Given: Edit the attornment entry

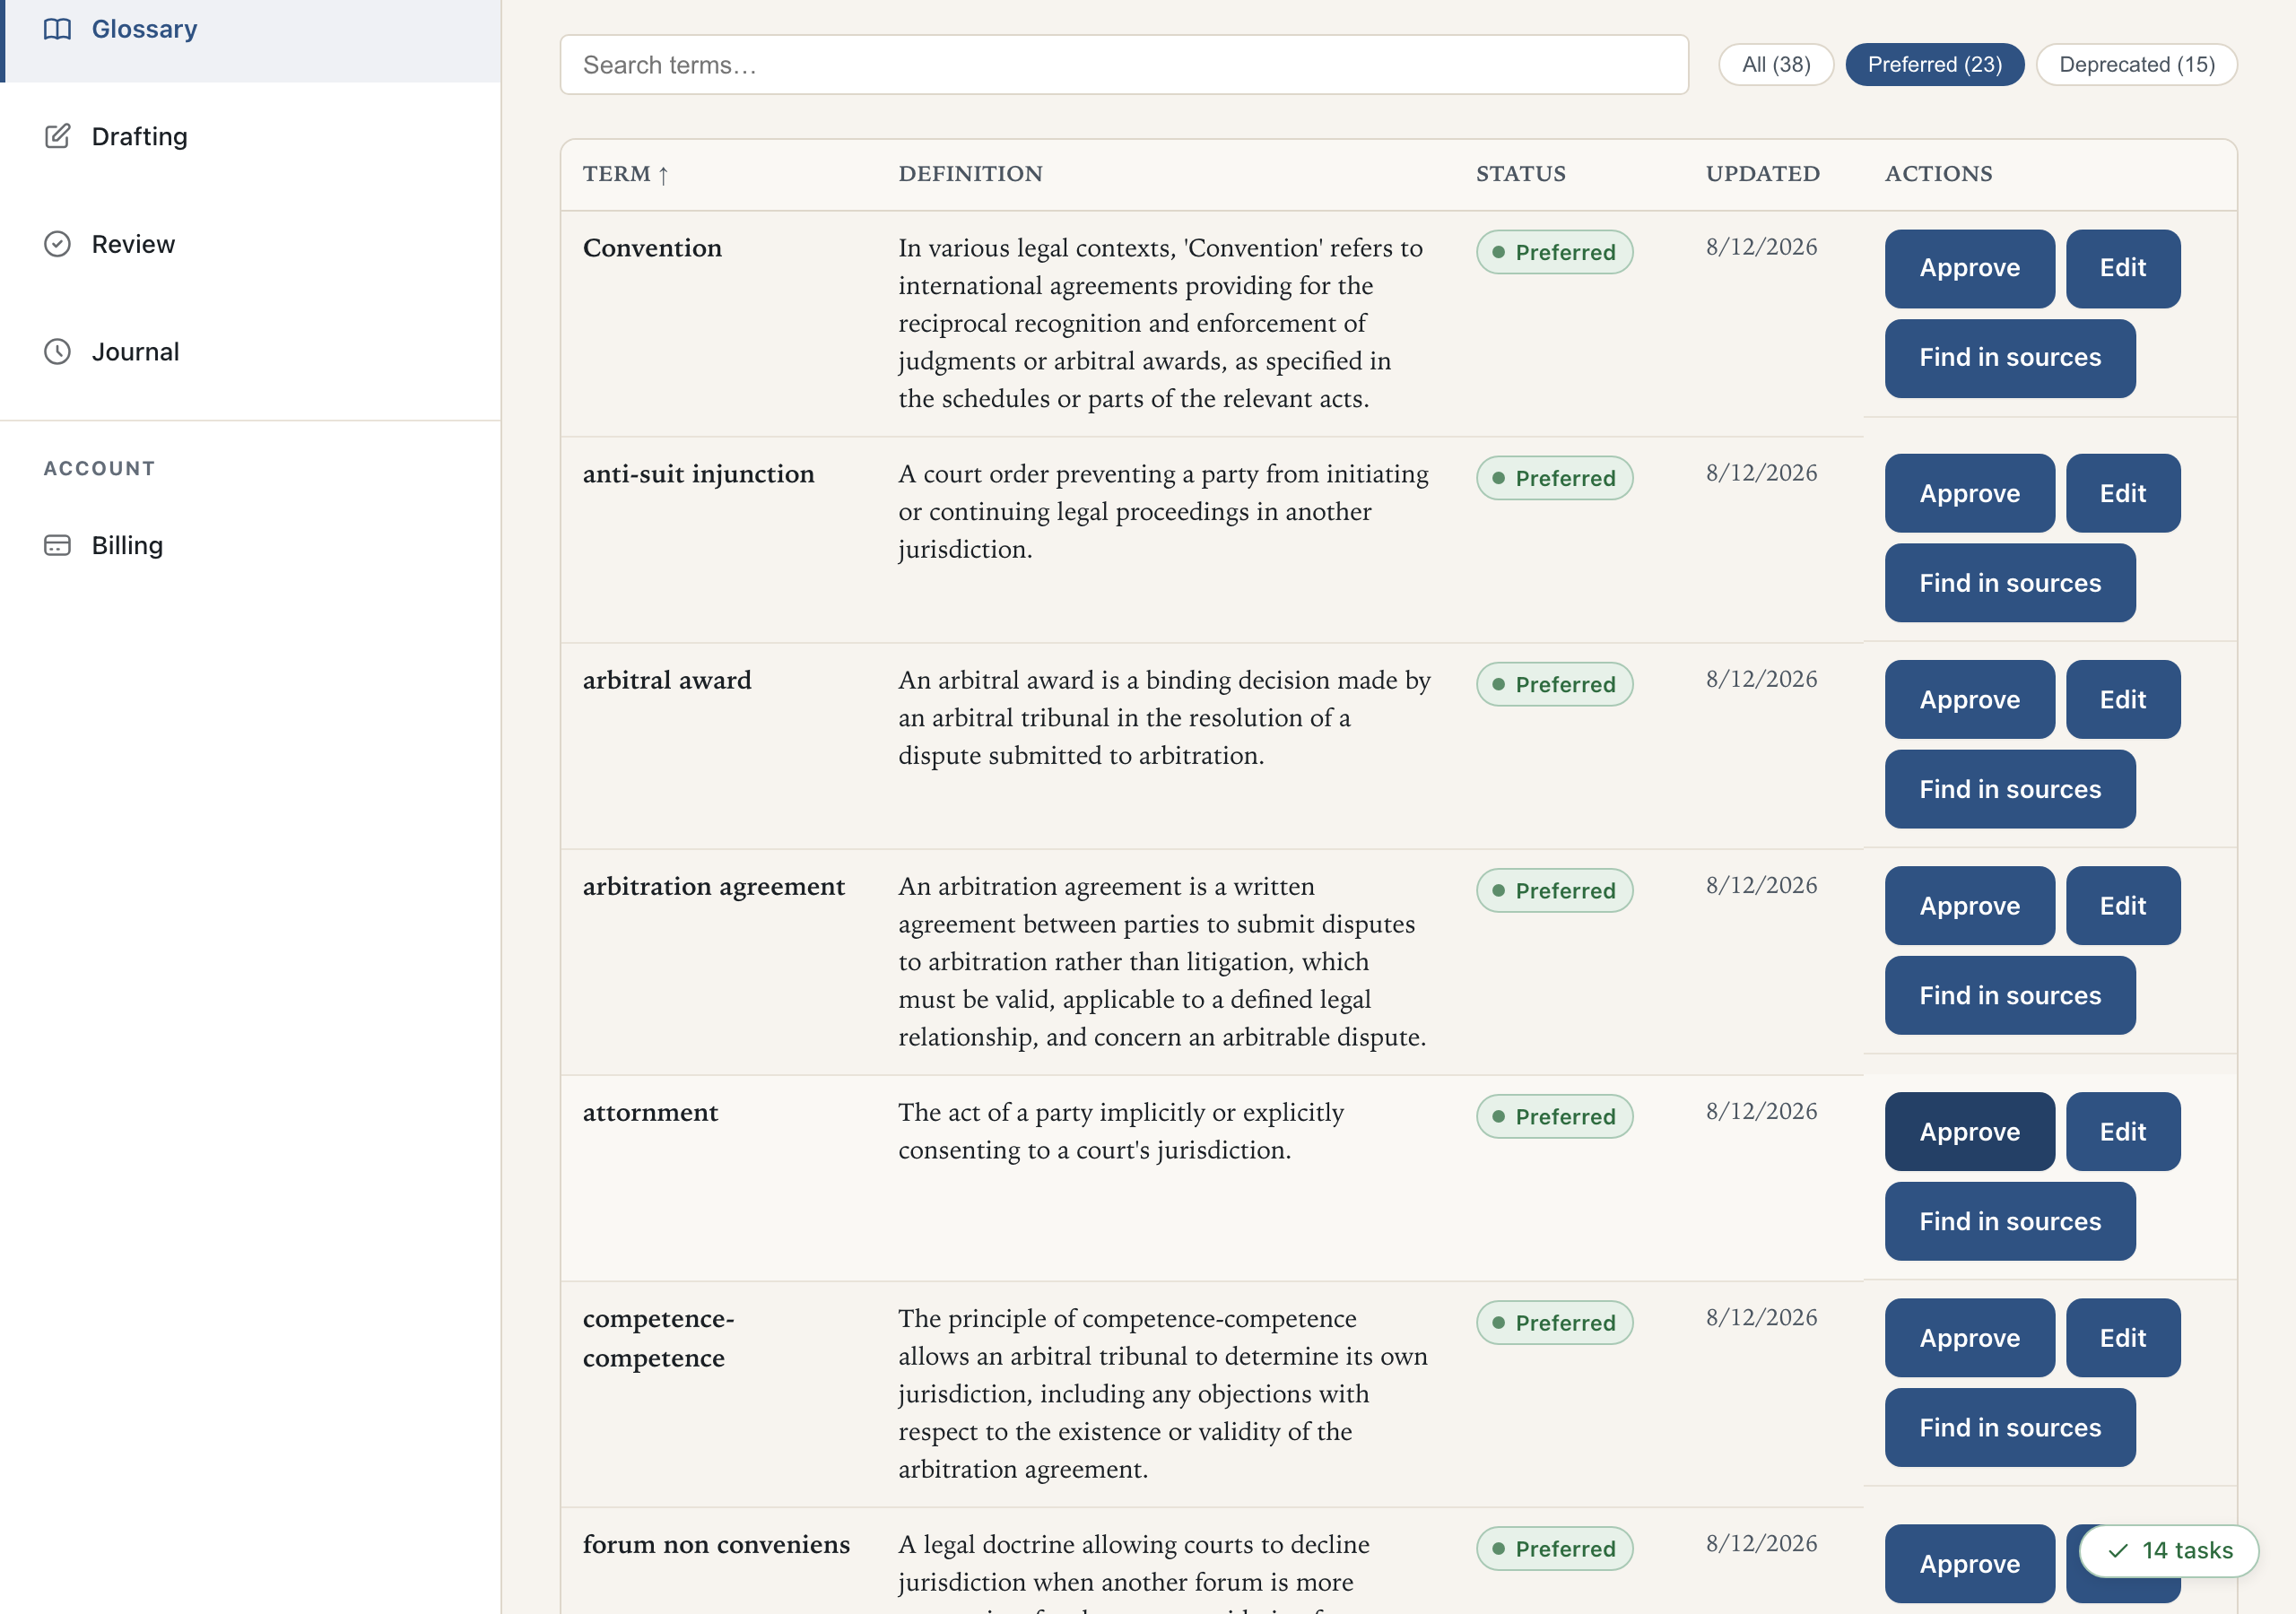Looking at the screenshot, I should pos(2122,1132).
